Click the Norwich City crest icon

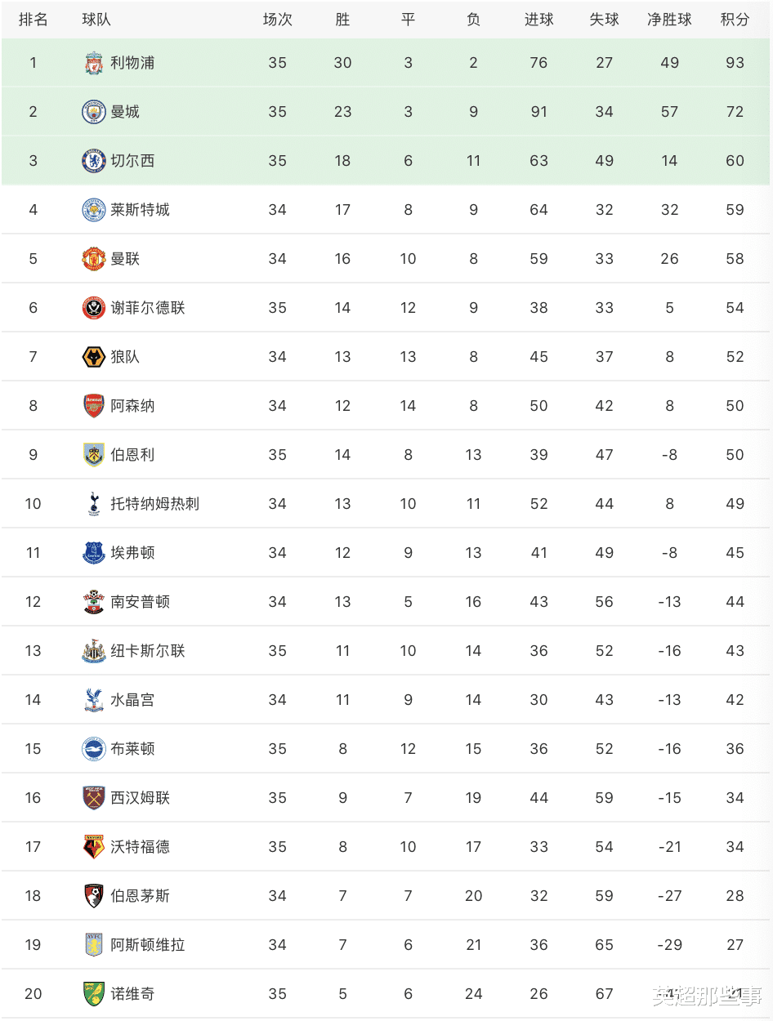pyautogui.click(x=94, y=994)
